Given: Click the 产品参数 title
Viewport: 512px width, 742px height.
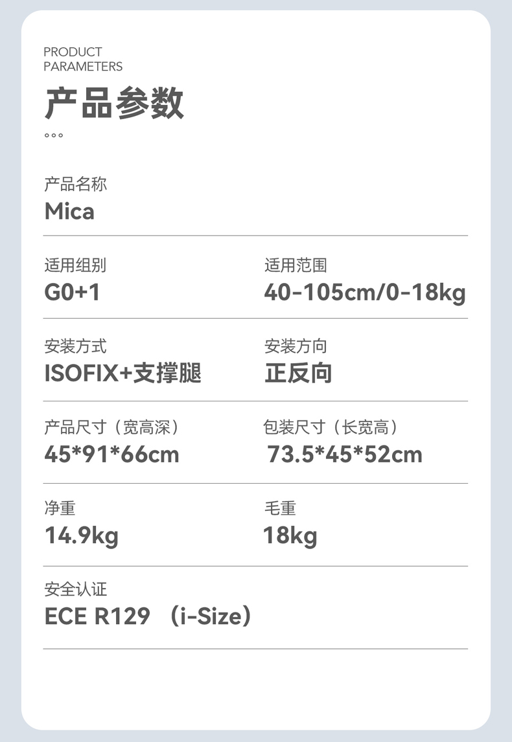Looking at the screenshot, I should 114,103.
